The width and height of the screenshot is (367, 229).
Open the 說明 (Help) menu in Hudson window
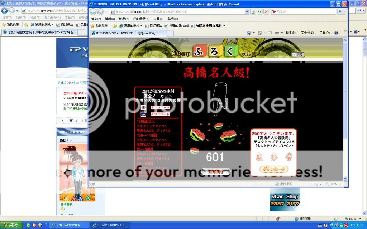pyautogui.click(x=172, y=19)
